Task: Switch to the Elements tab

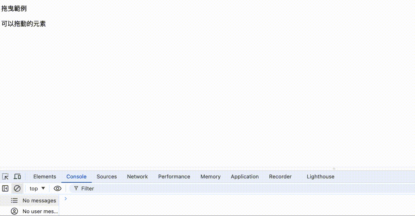Action: tap(45, 176)
